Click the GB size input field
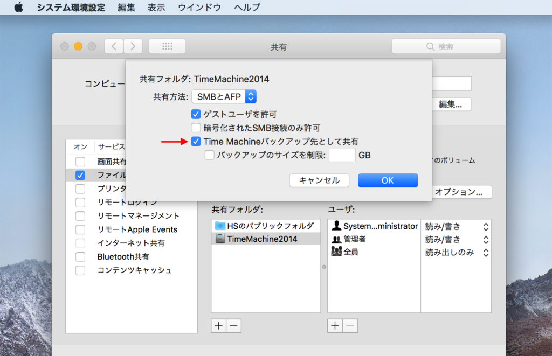Viewport: 552px width, 356px height. point(343,155)
